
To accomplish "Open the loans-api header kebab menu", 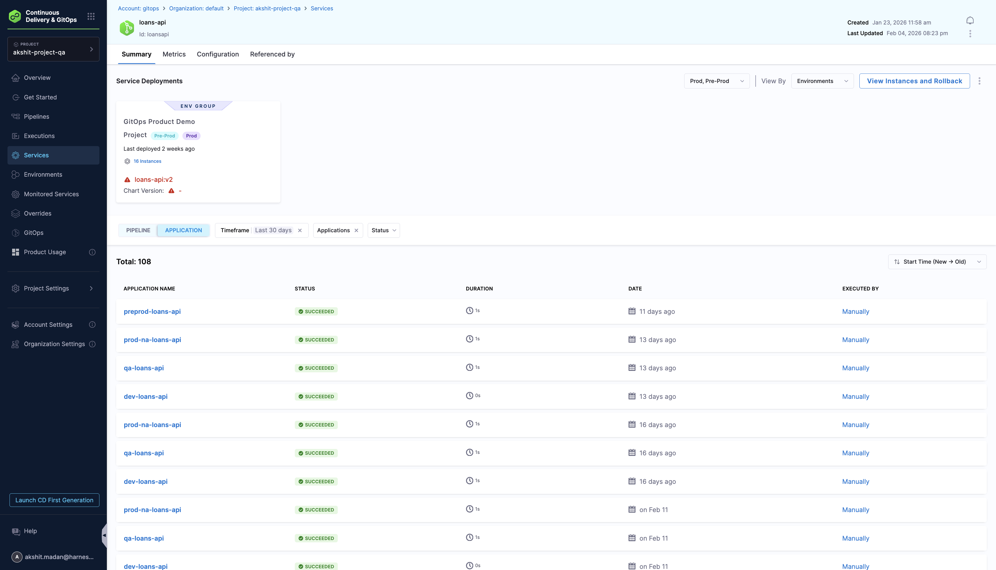I will tap(970, 34).
